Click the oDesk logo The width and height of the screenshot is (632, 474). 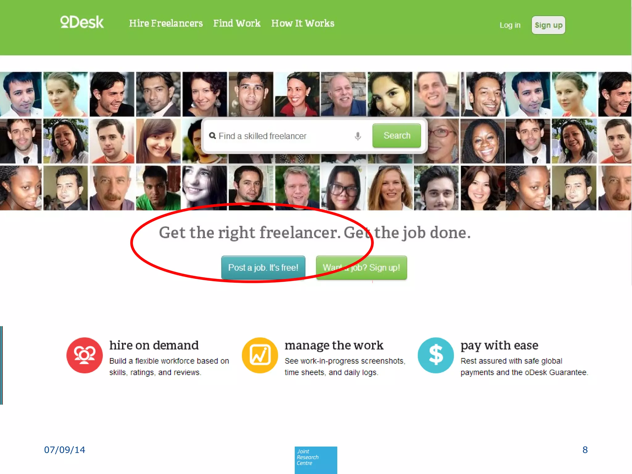pos(82,22)
